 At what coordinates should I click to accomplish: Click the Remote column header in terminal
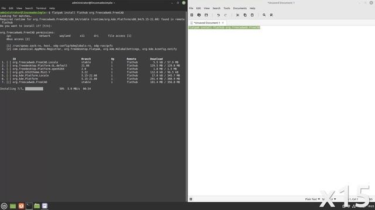pos(131,59)
